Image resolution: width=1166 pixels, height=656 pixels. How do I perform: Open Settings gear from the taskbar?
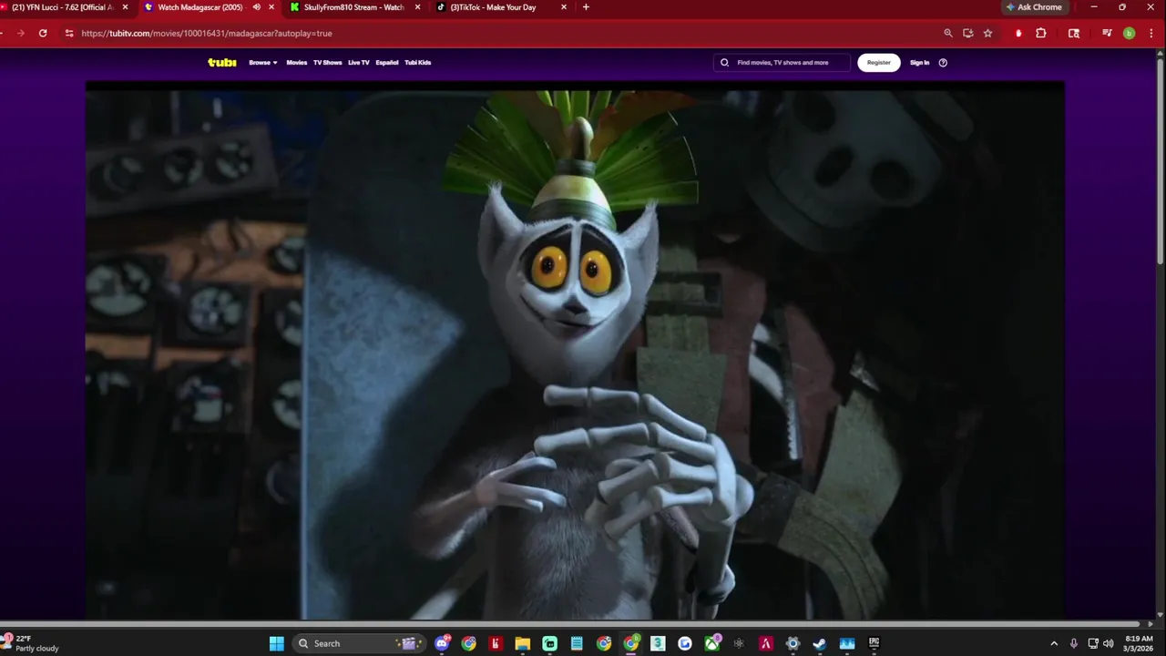(x=793, y=643)
